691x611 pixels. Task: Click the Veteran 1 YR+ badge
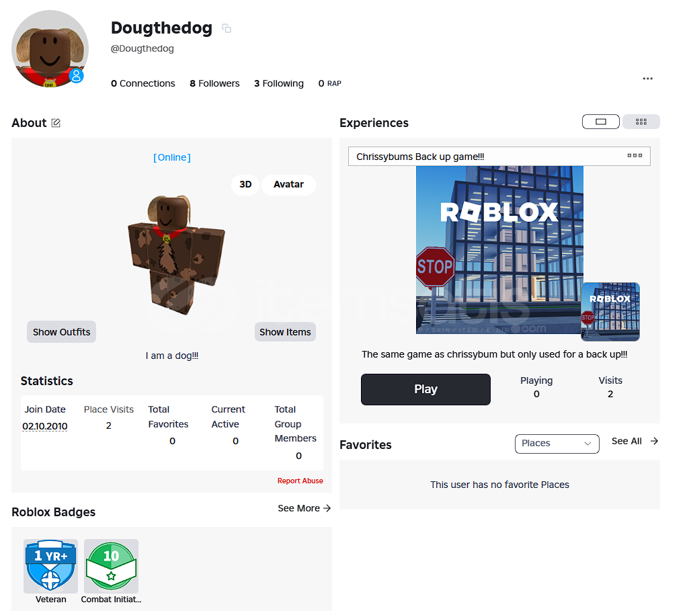(50, 566)
